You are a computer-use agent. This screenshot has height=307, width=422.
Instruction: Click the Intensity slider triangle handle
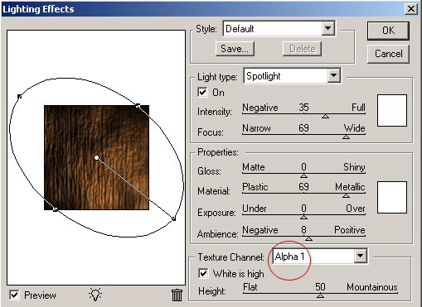(x=325, y=117)
